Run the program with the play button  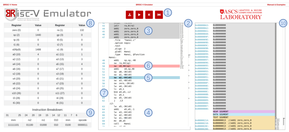(139, 15)
